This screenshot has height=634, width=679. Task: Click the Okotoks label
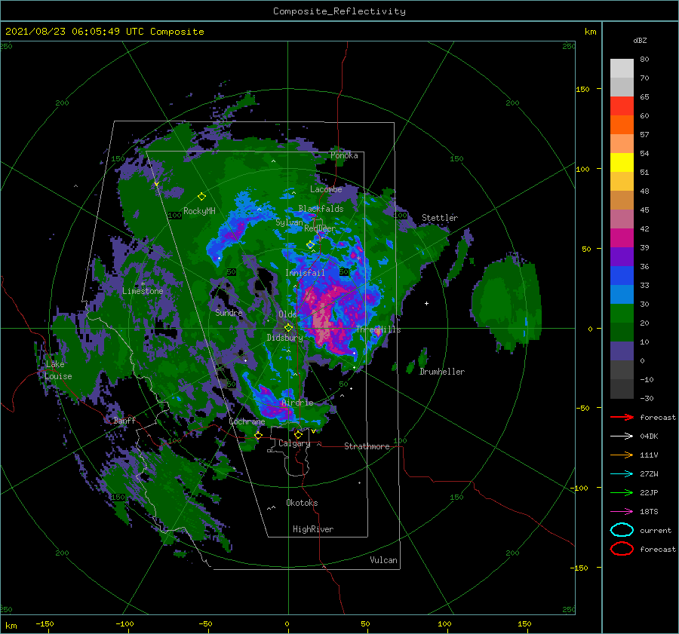[302, 502]
